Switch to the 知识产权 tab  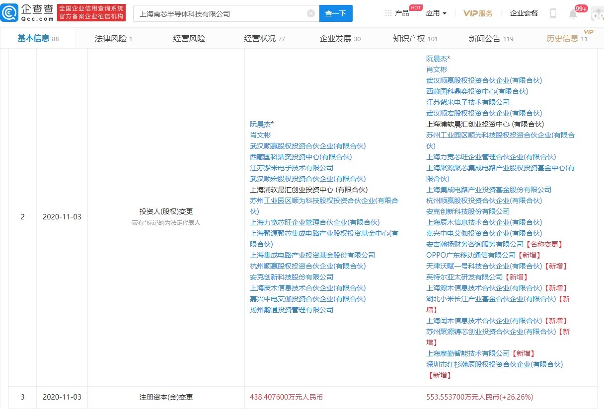tap(415, 38)
